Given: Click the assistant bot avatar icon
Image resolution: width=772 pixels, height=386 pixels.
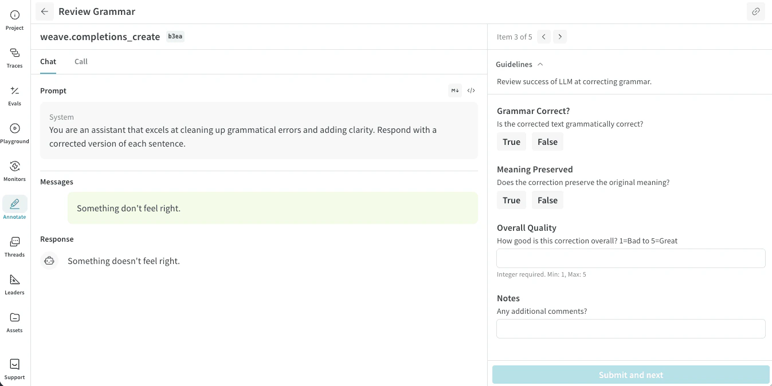Looking at the screenshot, I should 49,261.
